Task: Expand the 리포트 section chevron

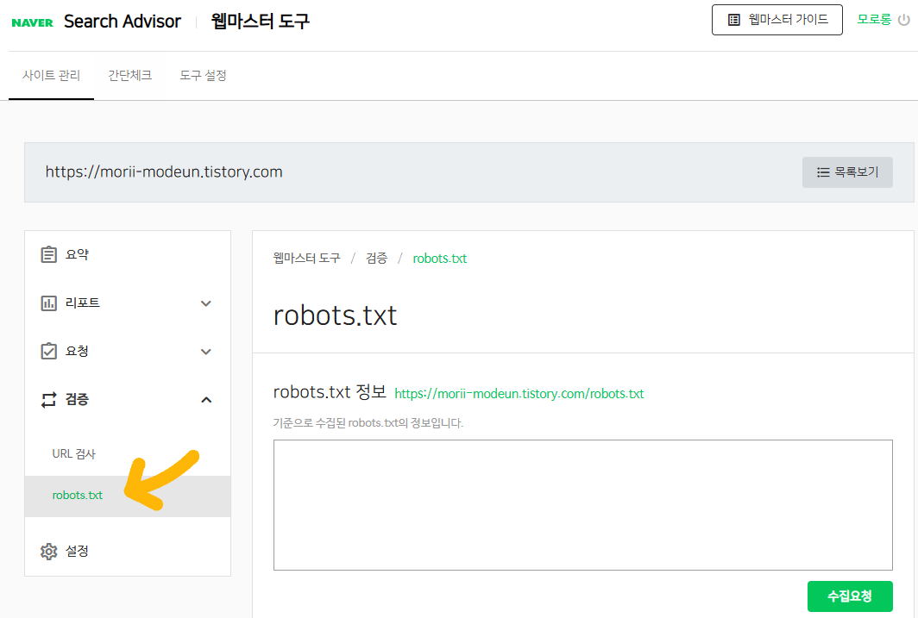Action: (x=206, y=303)
